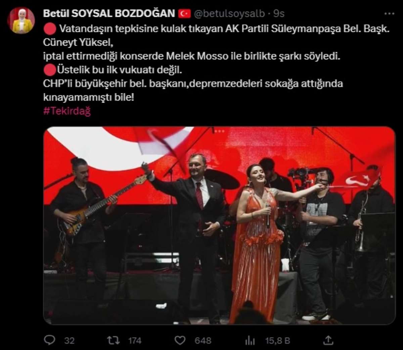This screenshot has width=403, height=350.
Task: Click tweet text mentioning Melek Mosso
Action: 192,56
